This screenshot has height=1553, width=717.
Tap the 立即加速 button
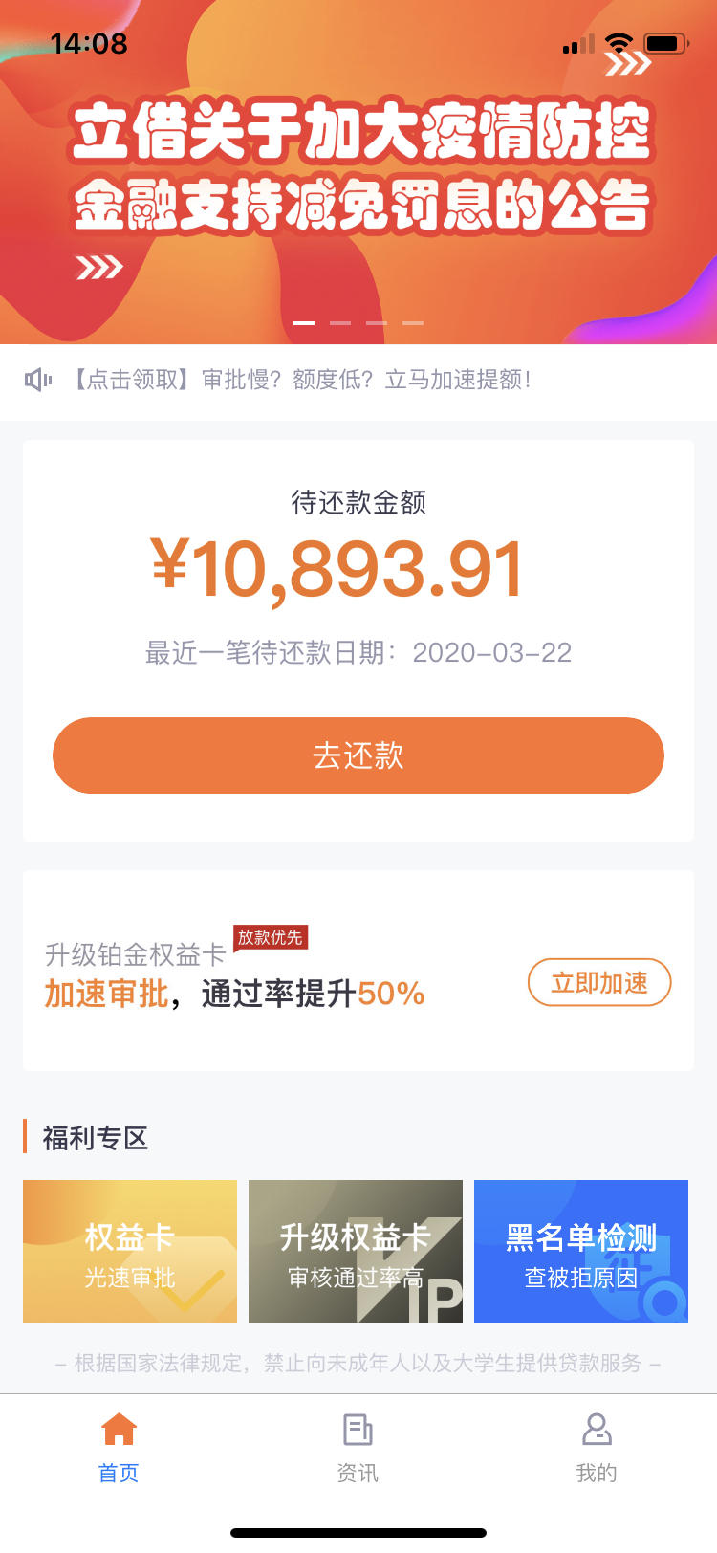(x=599, y=982)
